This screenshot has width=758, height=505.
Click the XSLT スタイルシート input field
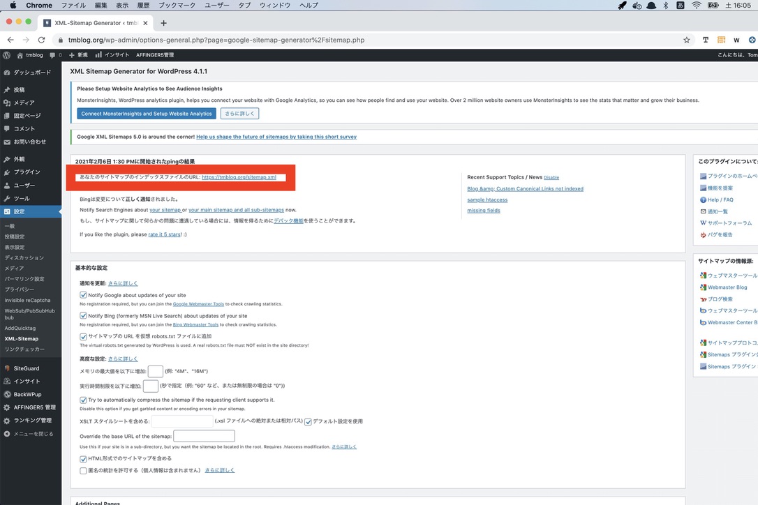182,421
